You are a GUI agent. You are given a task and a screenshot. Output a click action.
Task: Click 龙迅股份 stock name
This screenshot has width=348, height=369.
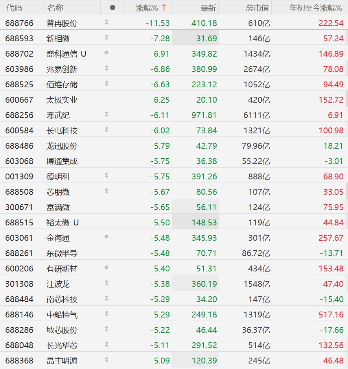(62, 146)
